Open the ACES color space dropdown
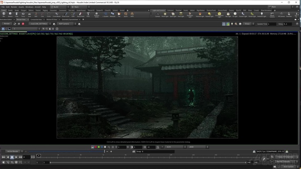Screen dimensions: 301x169 tap(175, 147)
